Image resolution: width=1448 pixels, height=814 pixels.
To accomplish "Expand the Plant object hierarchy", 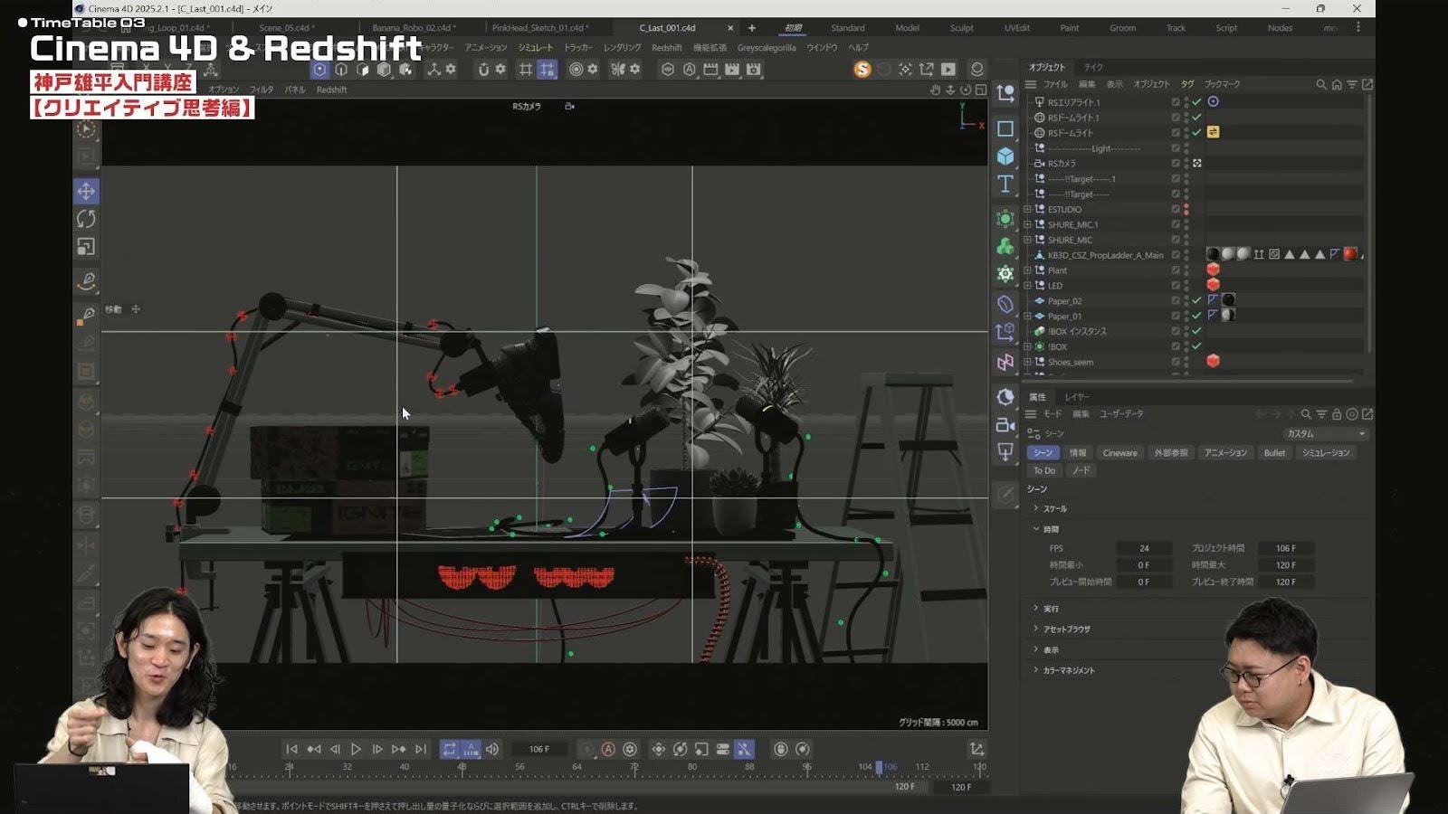I will [x=1027, y=270].
